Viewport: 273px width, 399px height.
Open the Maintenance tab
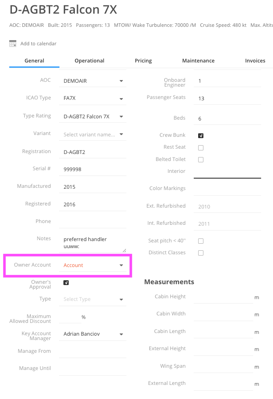coord(198,61)
